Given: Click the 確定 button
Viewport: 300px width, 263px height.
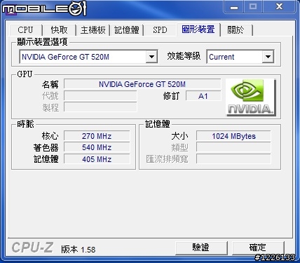Looking at the screenshot, I should [x=258, y=248].
